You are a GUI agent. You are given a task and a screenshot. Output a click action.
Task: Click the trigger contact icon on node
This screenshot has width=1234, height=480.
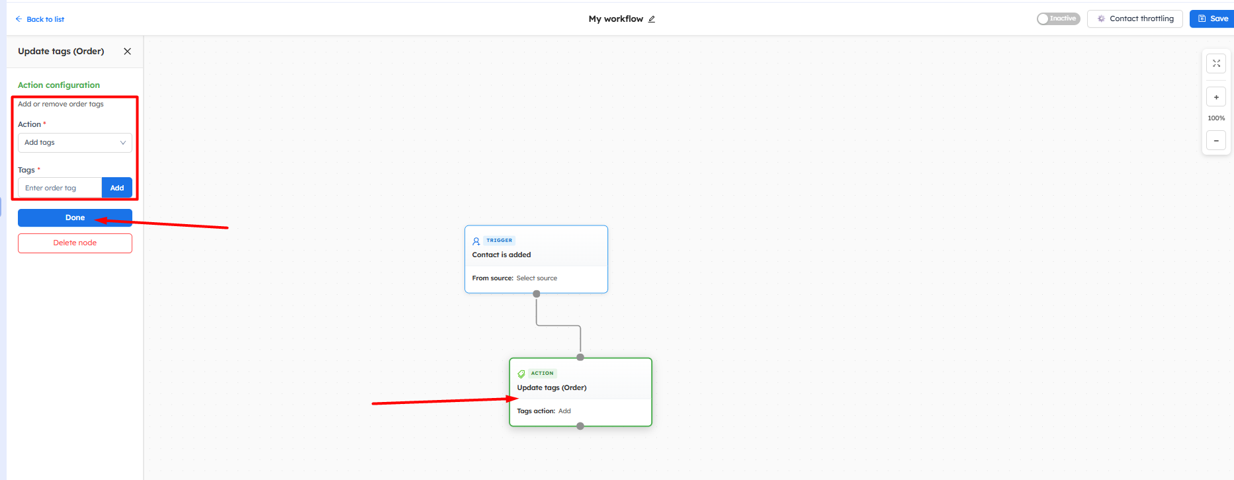tap(476, 241)
